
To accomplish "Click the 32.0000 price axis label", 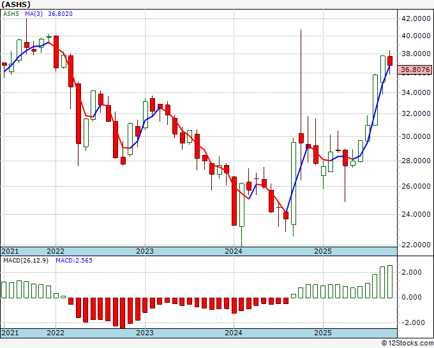I will 415,113.
